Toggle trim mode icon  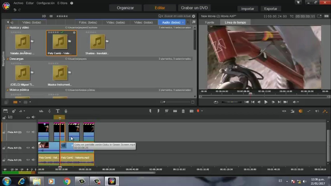pyautogui.click(x=284, y=111)
